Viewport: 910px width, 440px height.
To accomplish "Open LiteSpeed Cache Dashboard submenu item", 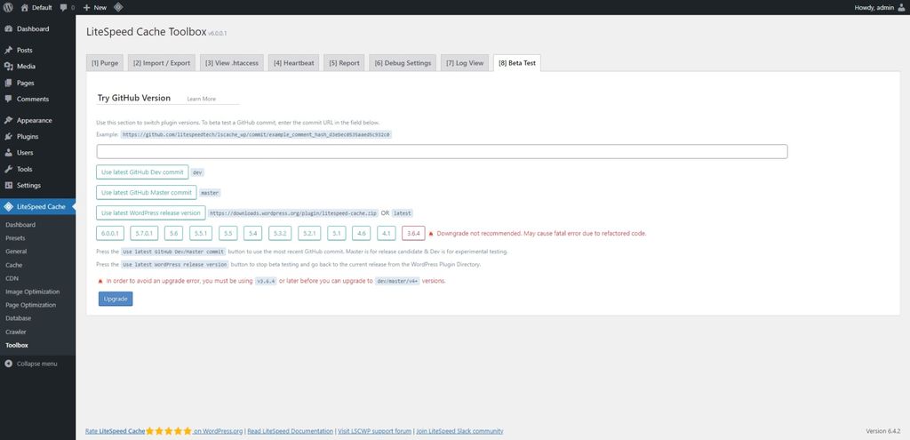I will tap(20, 225).
